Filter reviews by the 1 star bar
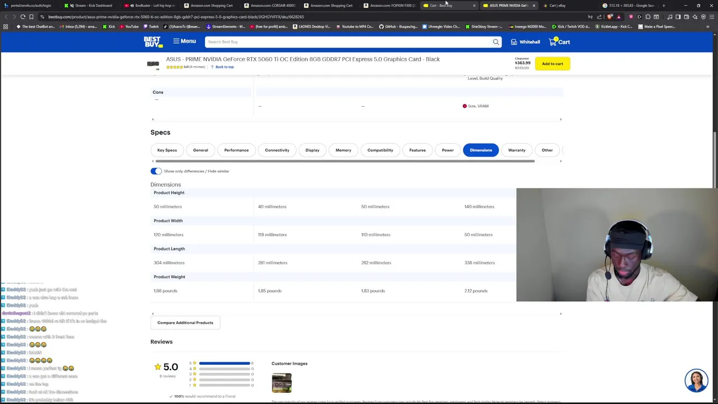This screenshot has width=718, height=404. [224, 385]
